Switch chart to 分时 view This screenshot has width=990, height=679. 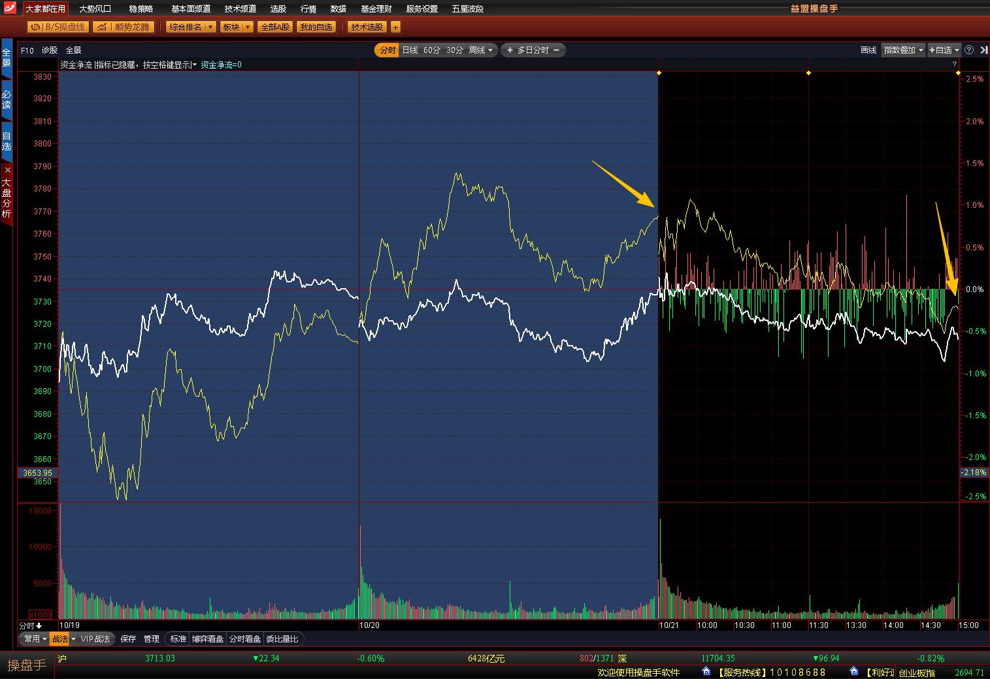[387, 50]
